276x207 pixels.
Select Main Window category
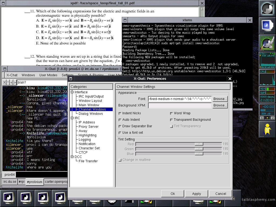[89, 105]
